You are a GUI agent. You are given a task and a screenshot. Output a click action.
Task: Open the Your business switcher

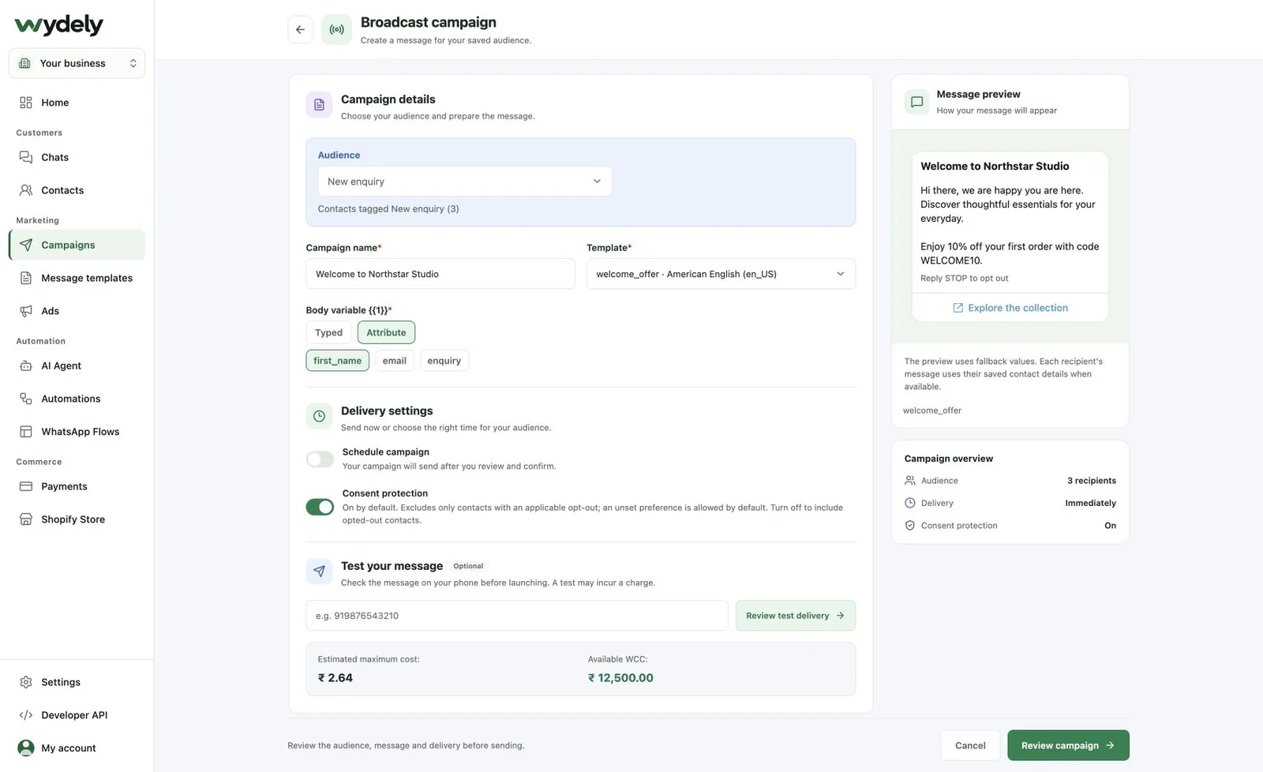coord(77,63)
